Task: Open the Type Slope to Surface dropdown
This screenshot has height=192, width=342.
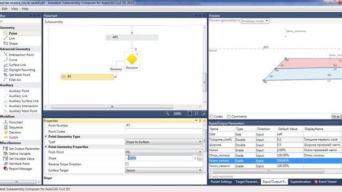Action: pos(164,142)
